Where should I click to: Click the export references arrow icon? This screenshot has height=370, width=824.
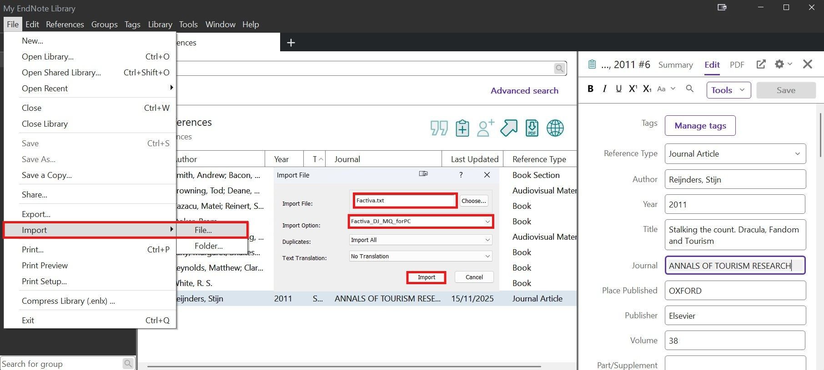coord(509,128)
